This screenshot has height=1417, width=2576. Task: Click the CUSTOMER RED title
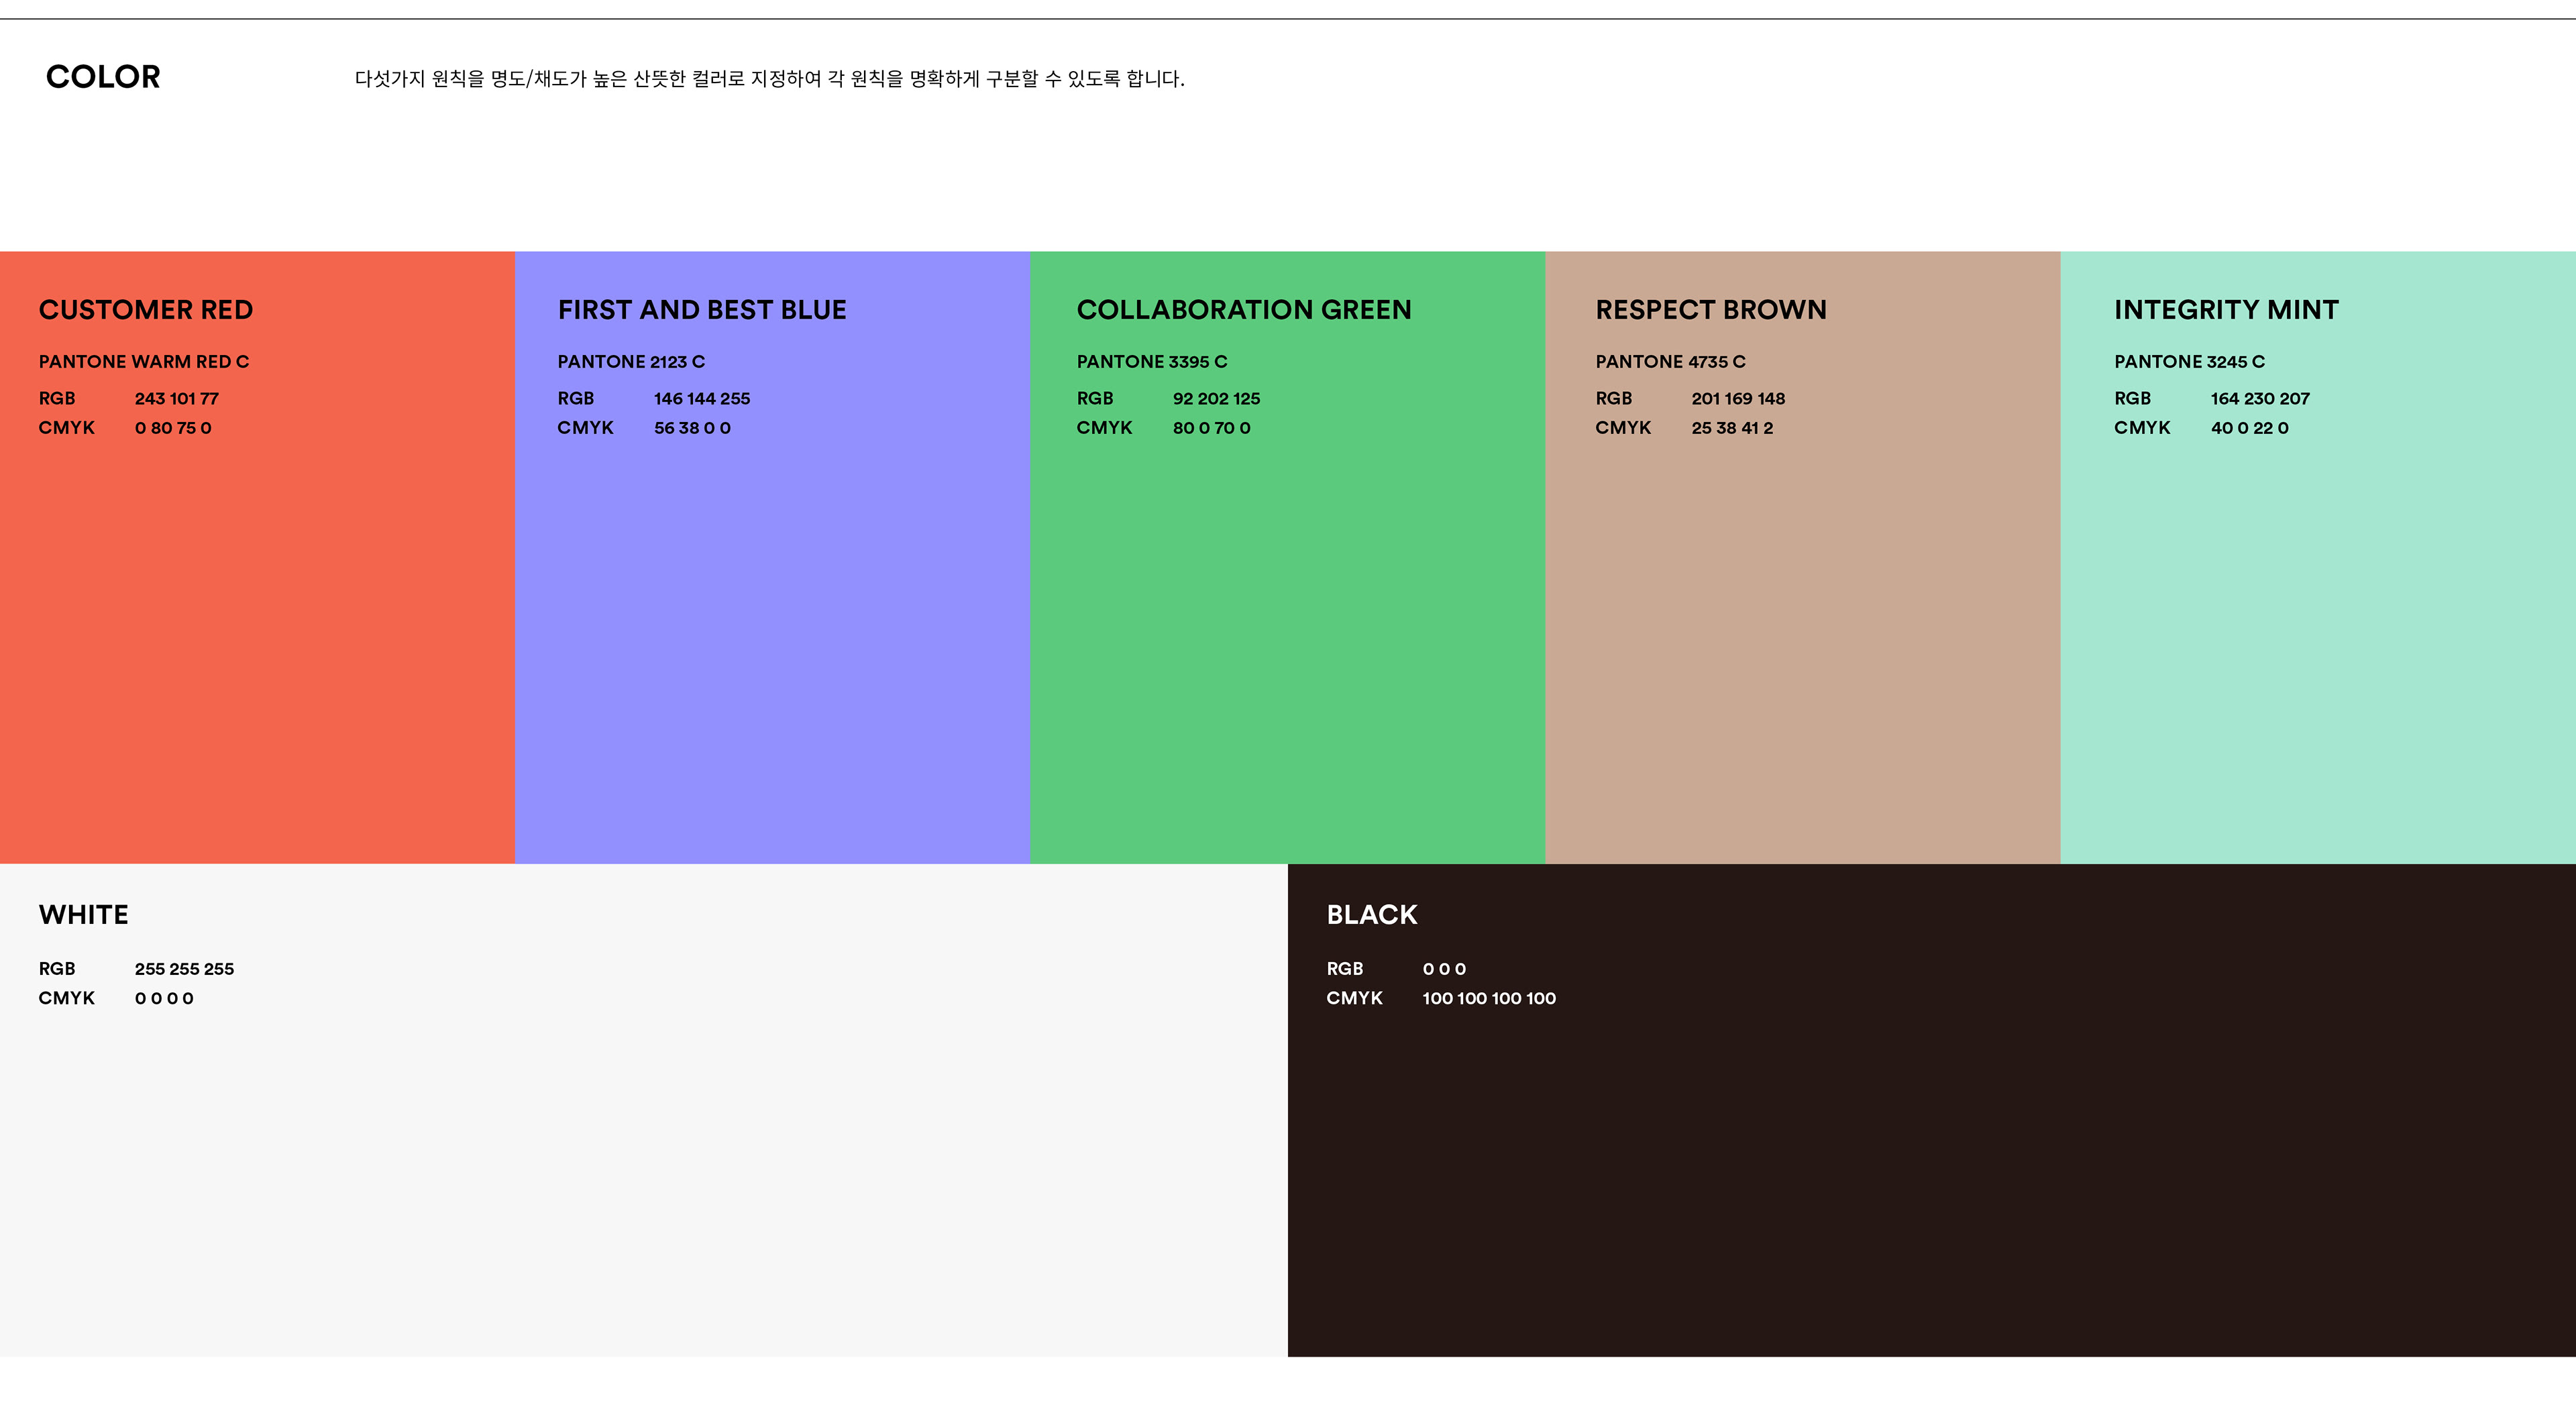coord(146,310)
